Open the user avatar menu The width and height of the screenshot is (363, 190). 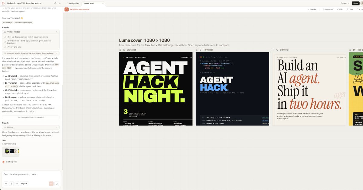coord(361,3)
